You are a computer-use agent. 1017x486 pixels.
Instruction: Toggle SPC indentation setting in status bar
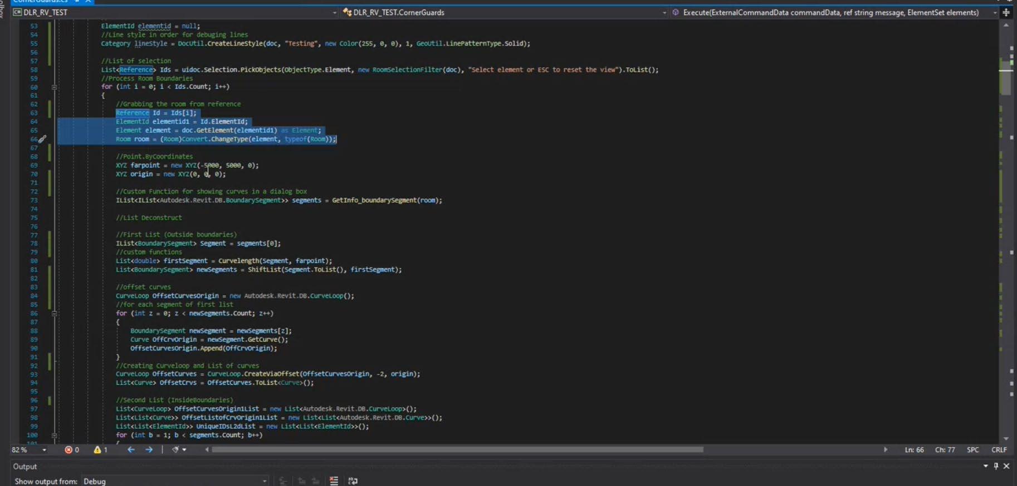pyautogui.click(x=972, y=450)
